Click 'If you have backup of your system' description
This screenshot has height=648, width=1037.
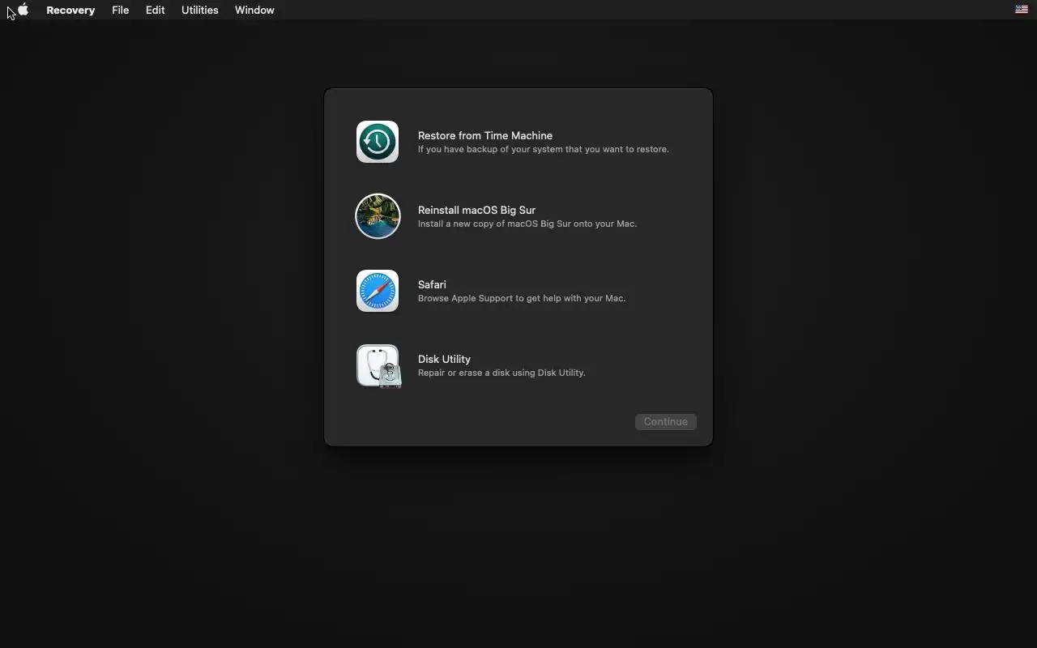pyautogui.click(x=544, y=149)
